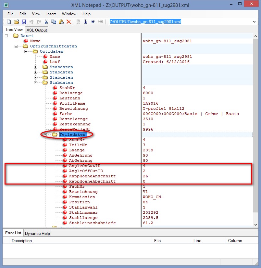Image resolution: width=261 pixels, height=268 pixels.
Task: Click the Redo toolbar icon
Action: coord(39,22)
